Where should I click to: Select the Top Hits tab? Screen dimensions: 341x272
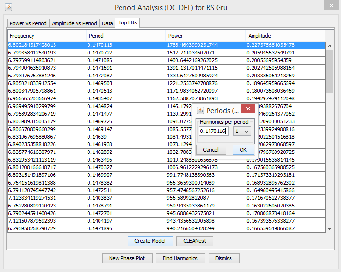(x=128, y=23)
